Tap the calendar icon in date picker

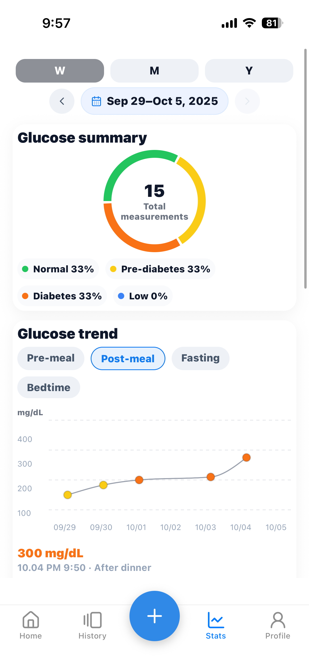(x=96, y=101)
